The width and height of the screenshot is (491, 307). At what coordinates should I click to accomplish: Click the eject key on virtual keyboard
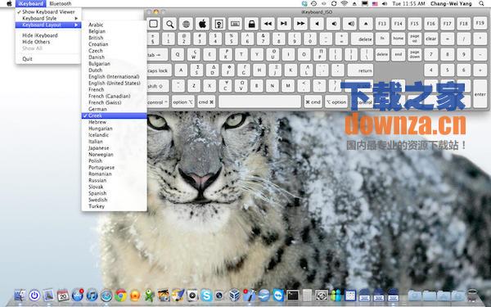366,24
